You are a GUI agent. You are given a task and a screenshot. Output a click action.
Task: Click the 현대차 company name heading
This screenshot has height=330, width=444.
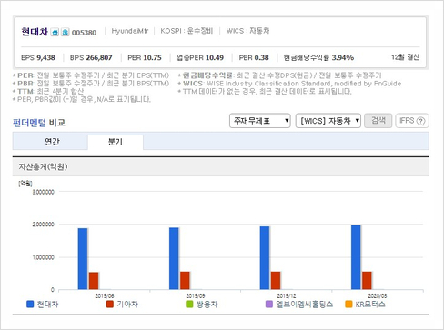35,32
